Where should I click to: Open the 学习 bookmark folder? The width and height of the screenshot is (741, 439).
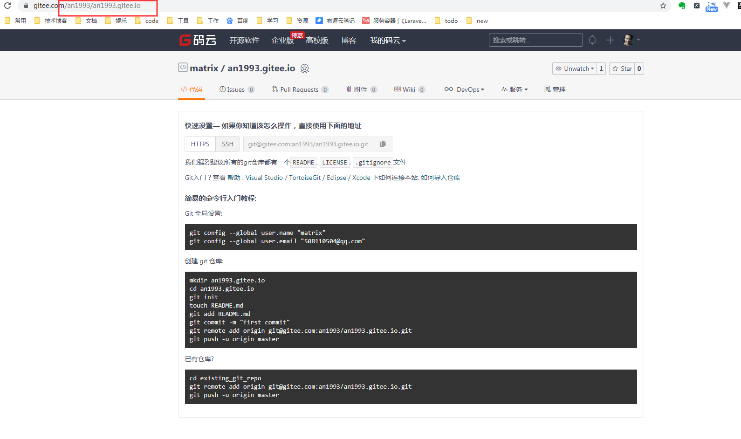pos(268,21)
